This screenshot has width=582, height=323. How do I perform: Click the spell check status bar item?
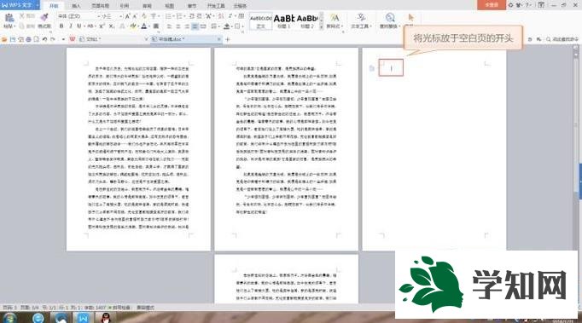[119, 308]
